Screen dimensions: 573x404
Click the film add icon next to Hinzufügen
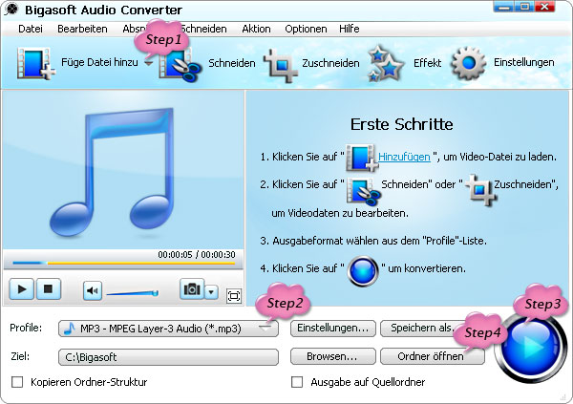click(361, 158)
